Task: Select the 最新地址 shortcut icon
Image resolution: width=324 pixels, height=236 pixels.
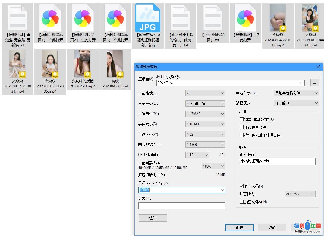Action: pos(245,18)
